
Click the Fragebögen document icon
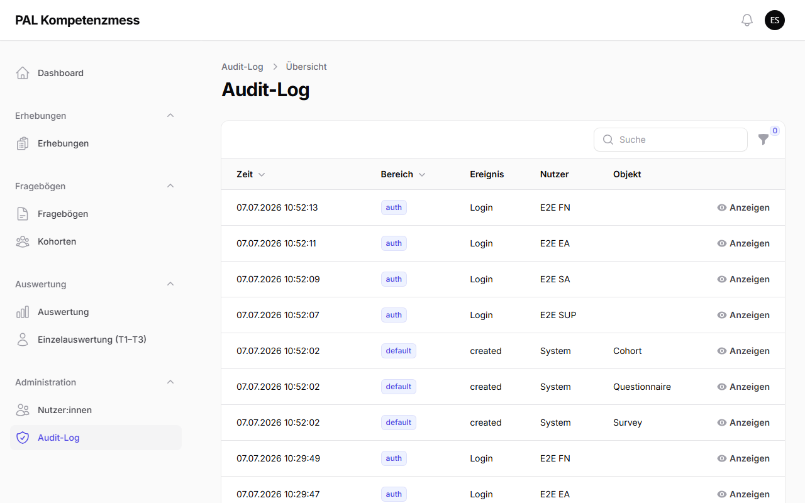[23, 214]
